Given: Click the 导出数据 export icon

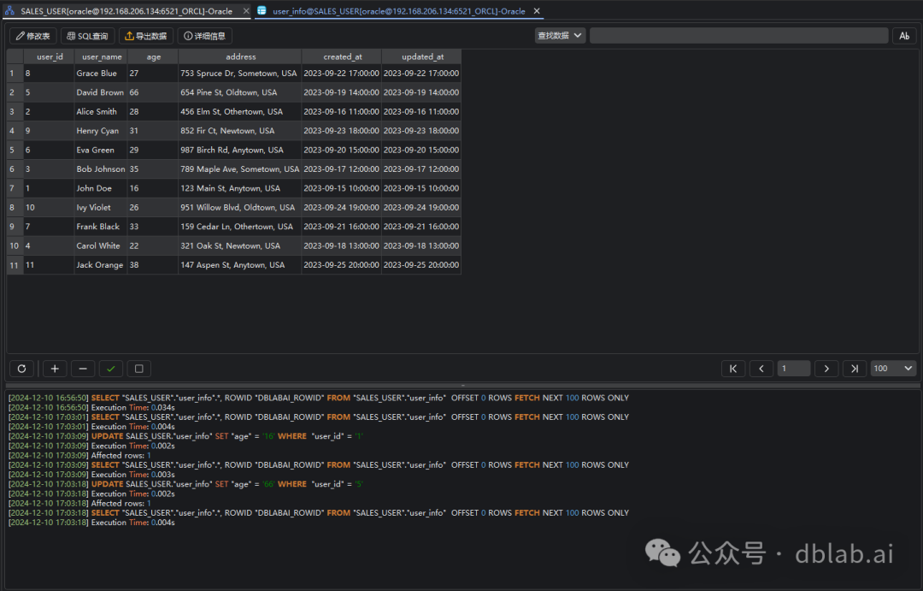Looking at the screenshot, I should [145, 35].
